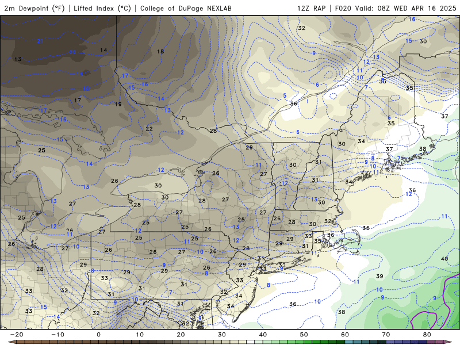Click the black 22 dewpoint value
Screen dimensions: 460x345
(149, 129)
